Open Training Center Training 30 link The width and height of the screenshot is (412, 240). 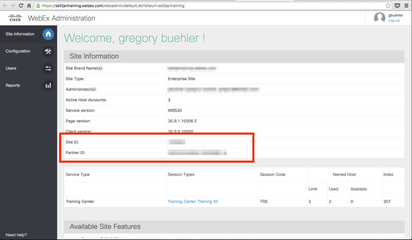(193, 201)
